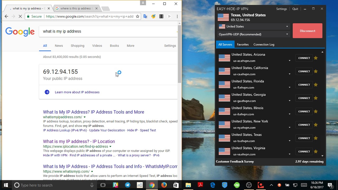
Task: Open the United States country dropdown
Action: [253, 26]
